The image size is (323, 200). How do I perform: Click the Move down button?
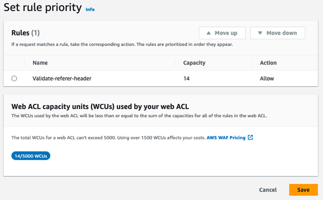pos(277,33)
